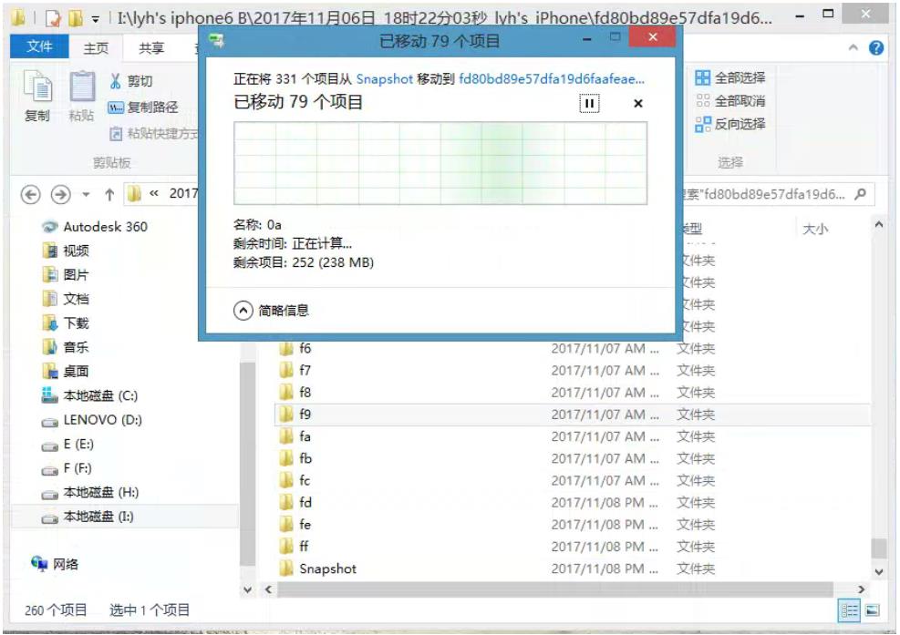This screenshot has height=635, width=900.
Task: Collapse the ribbon with the chevron
Action: tap(853, 48)
